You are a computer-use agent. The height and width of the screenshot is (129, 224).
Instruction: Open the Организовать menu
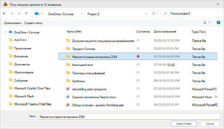tap(13, 23)
